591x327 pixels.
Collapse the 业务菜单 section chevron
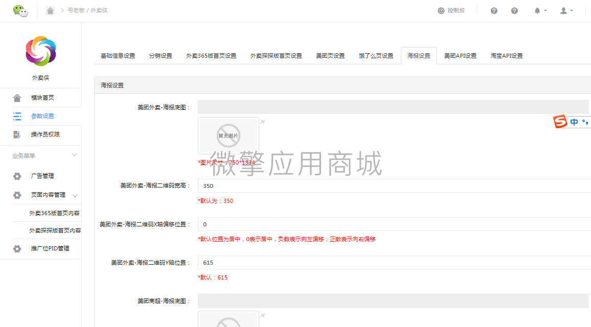click(74, 155)
